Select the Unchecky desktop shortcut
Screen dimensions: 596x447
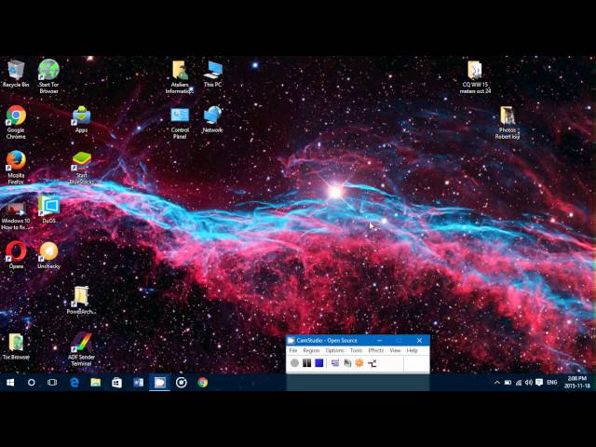pyautogui.click(x=48, y=255)
